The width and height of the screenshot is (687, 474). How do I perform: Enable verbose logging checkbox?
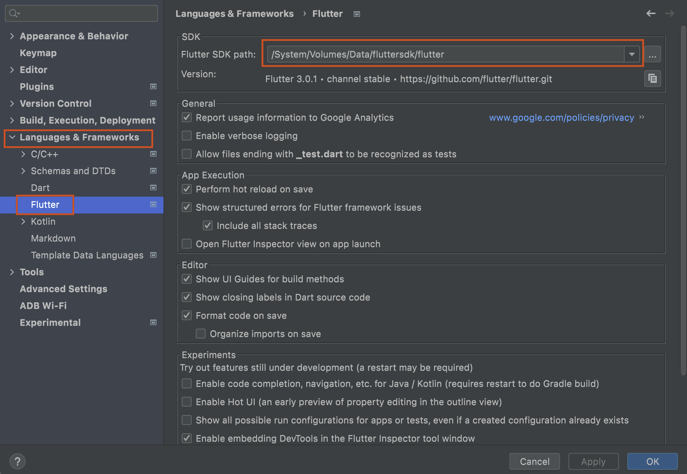(187, 136)
